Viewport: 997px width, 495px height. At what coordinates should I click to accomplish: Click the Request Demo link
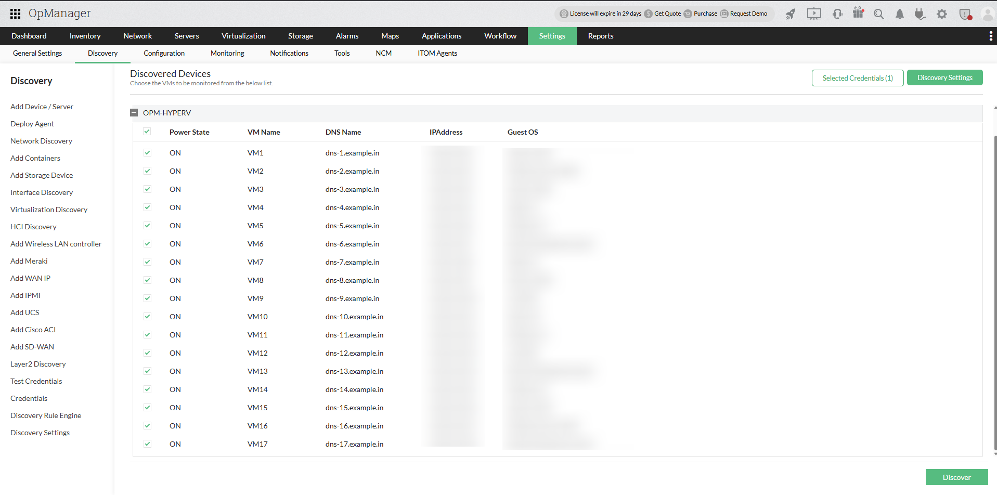(748, 14)
